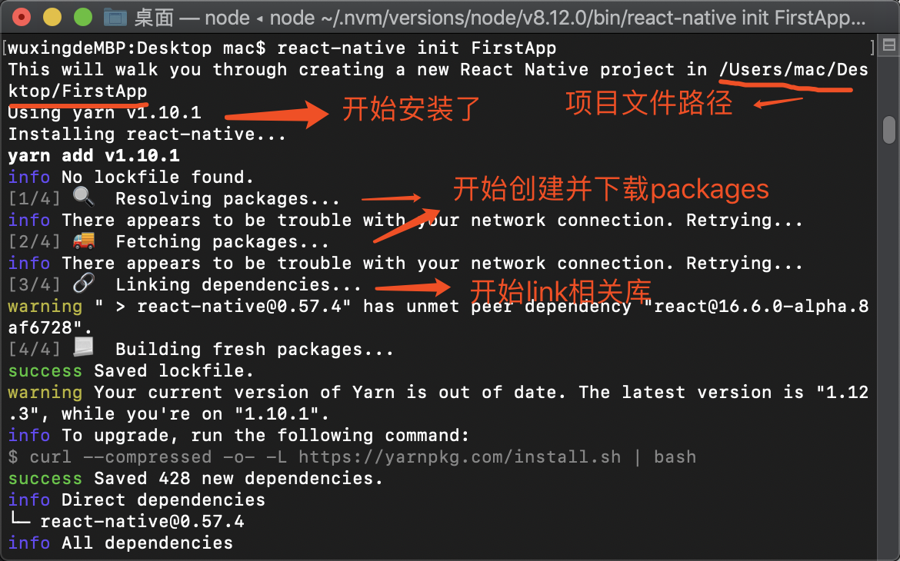Image resolution: width=900 pixels, height=561 pixels.
Task: Click the react-native@0.57.4 dependency text
Action: point(143,521)
